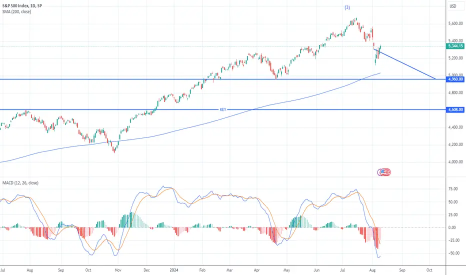
Task: Click the Jun label on time axis
Action: click(x=316, y=270)
